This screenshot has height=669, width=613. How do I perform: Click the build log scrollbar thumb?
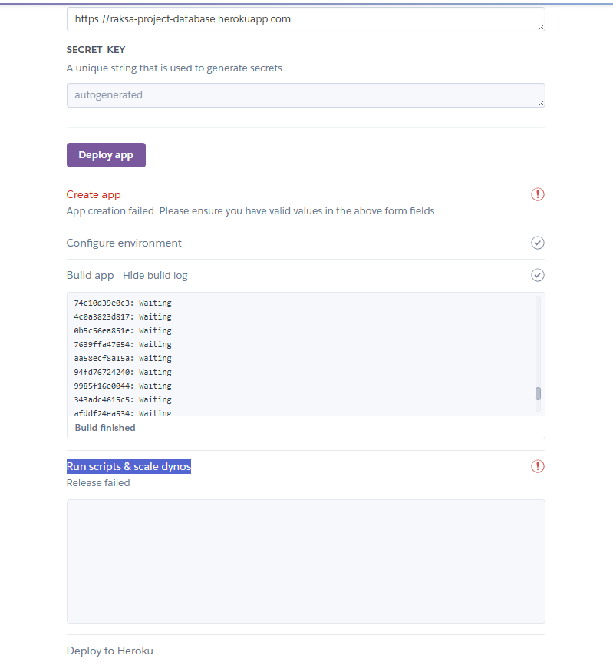point(538,393)
